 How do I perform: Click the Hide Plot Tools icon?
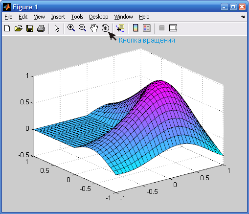point(162,28)
